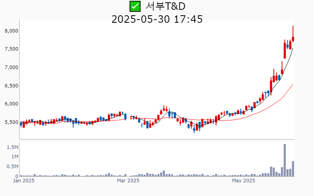Click the 7,500 price axis label

pyautogui.click(x=11, y=49)
